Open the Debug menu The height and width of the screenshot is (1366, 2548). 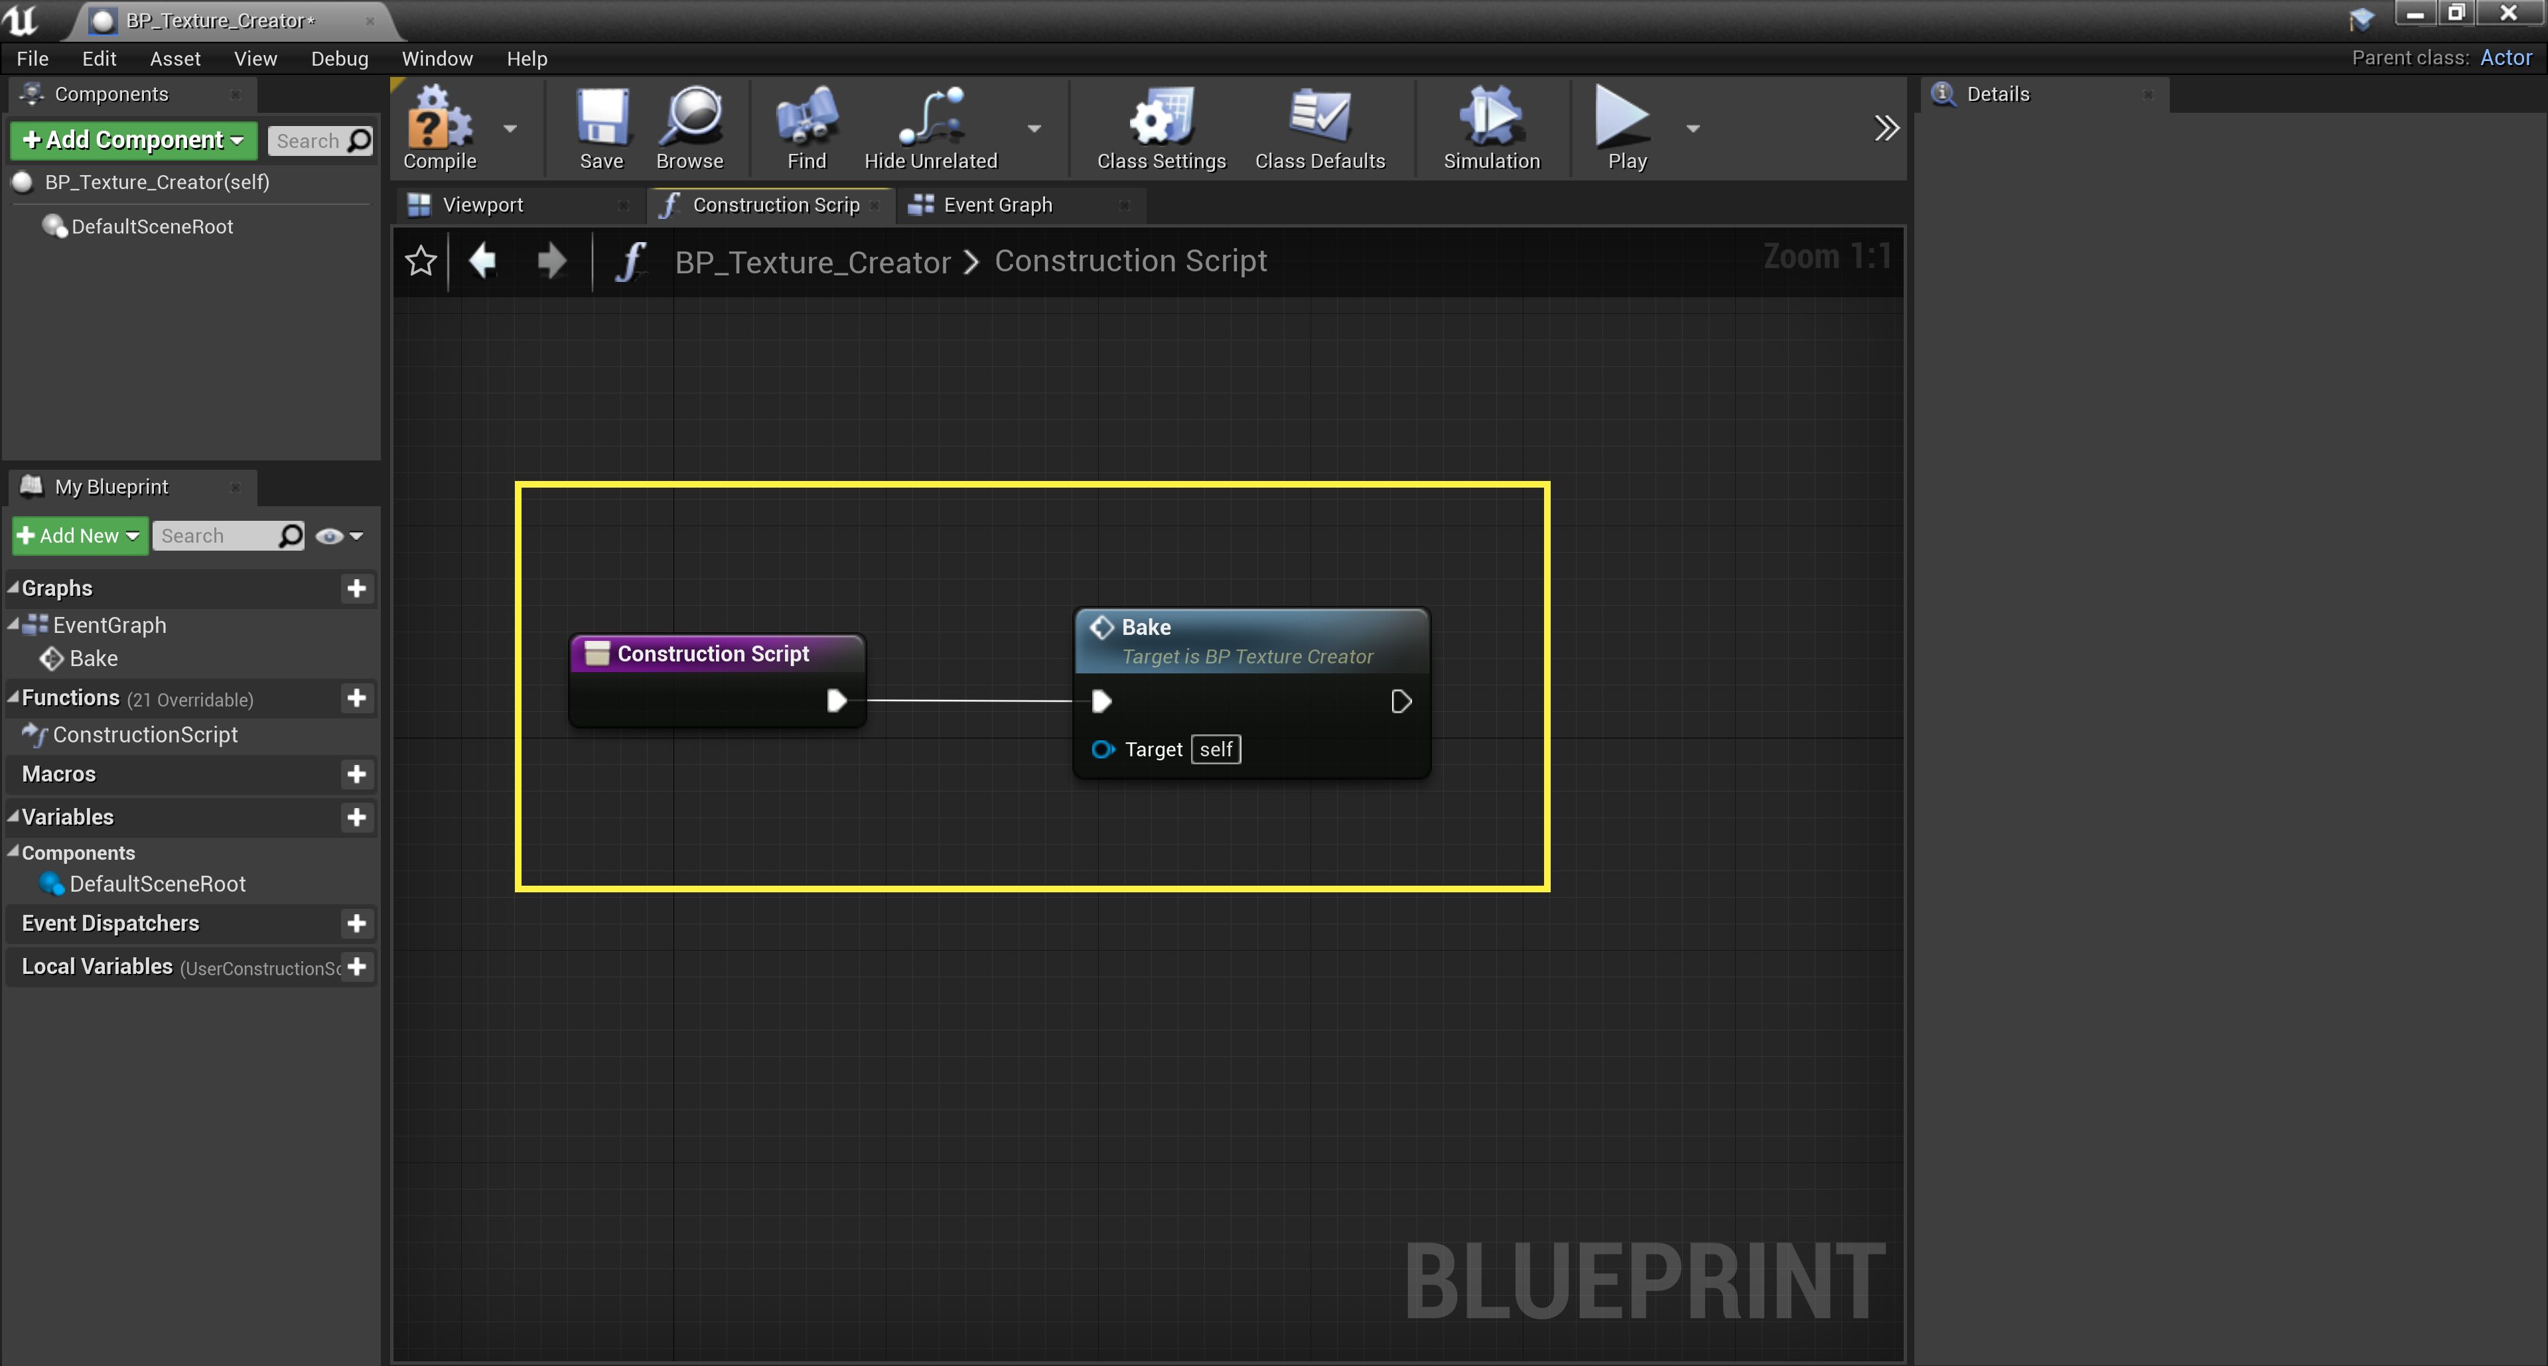point(339,58)
